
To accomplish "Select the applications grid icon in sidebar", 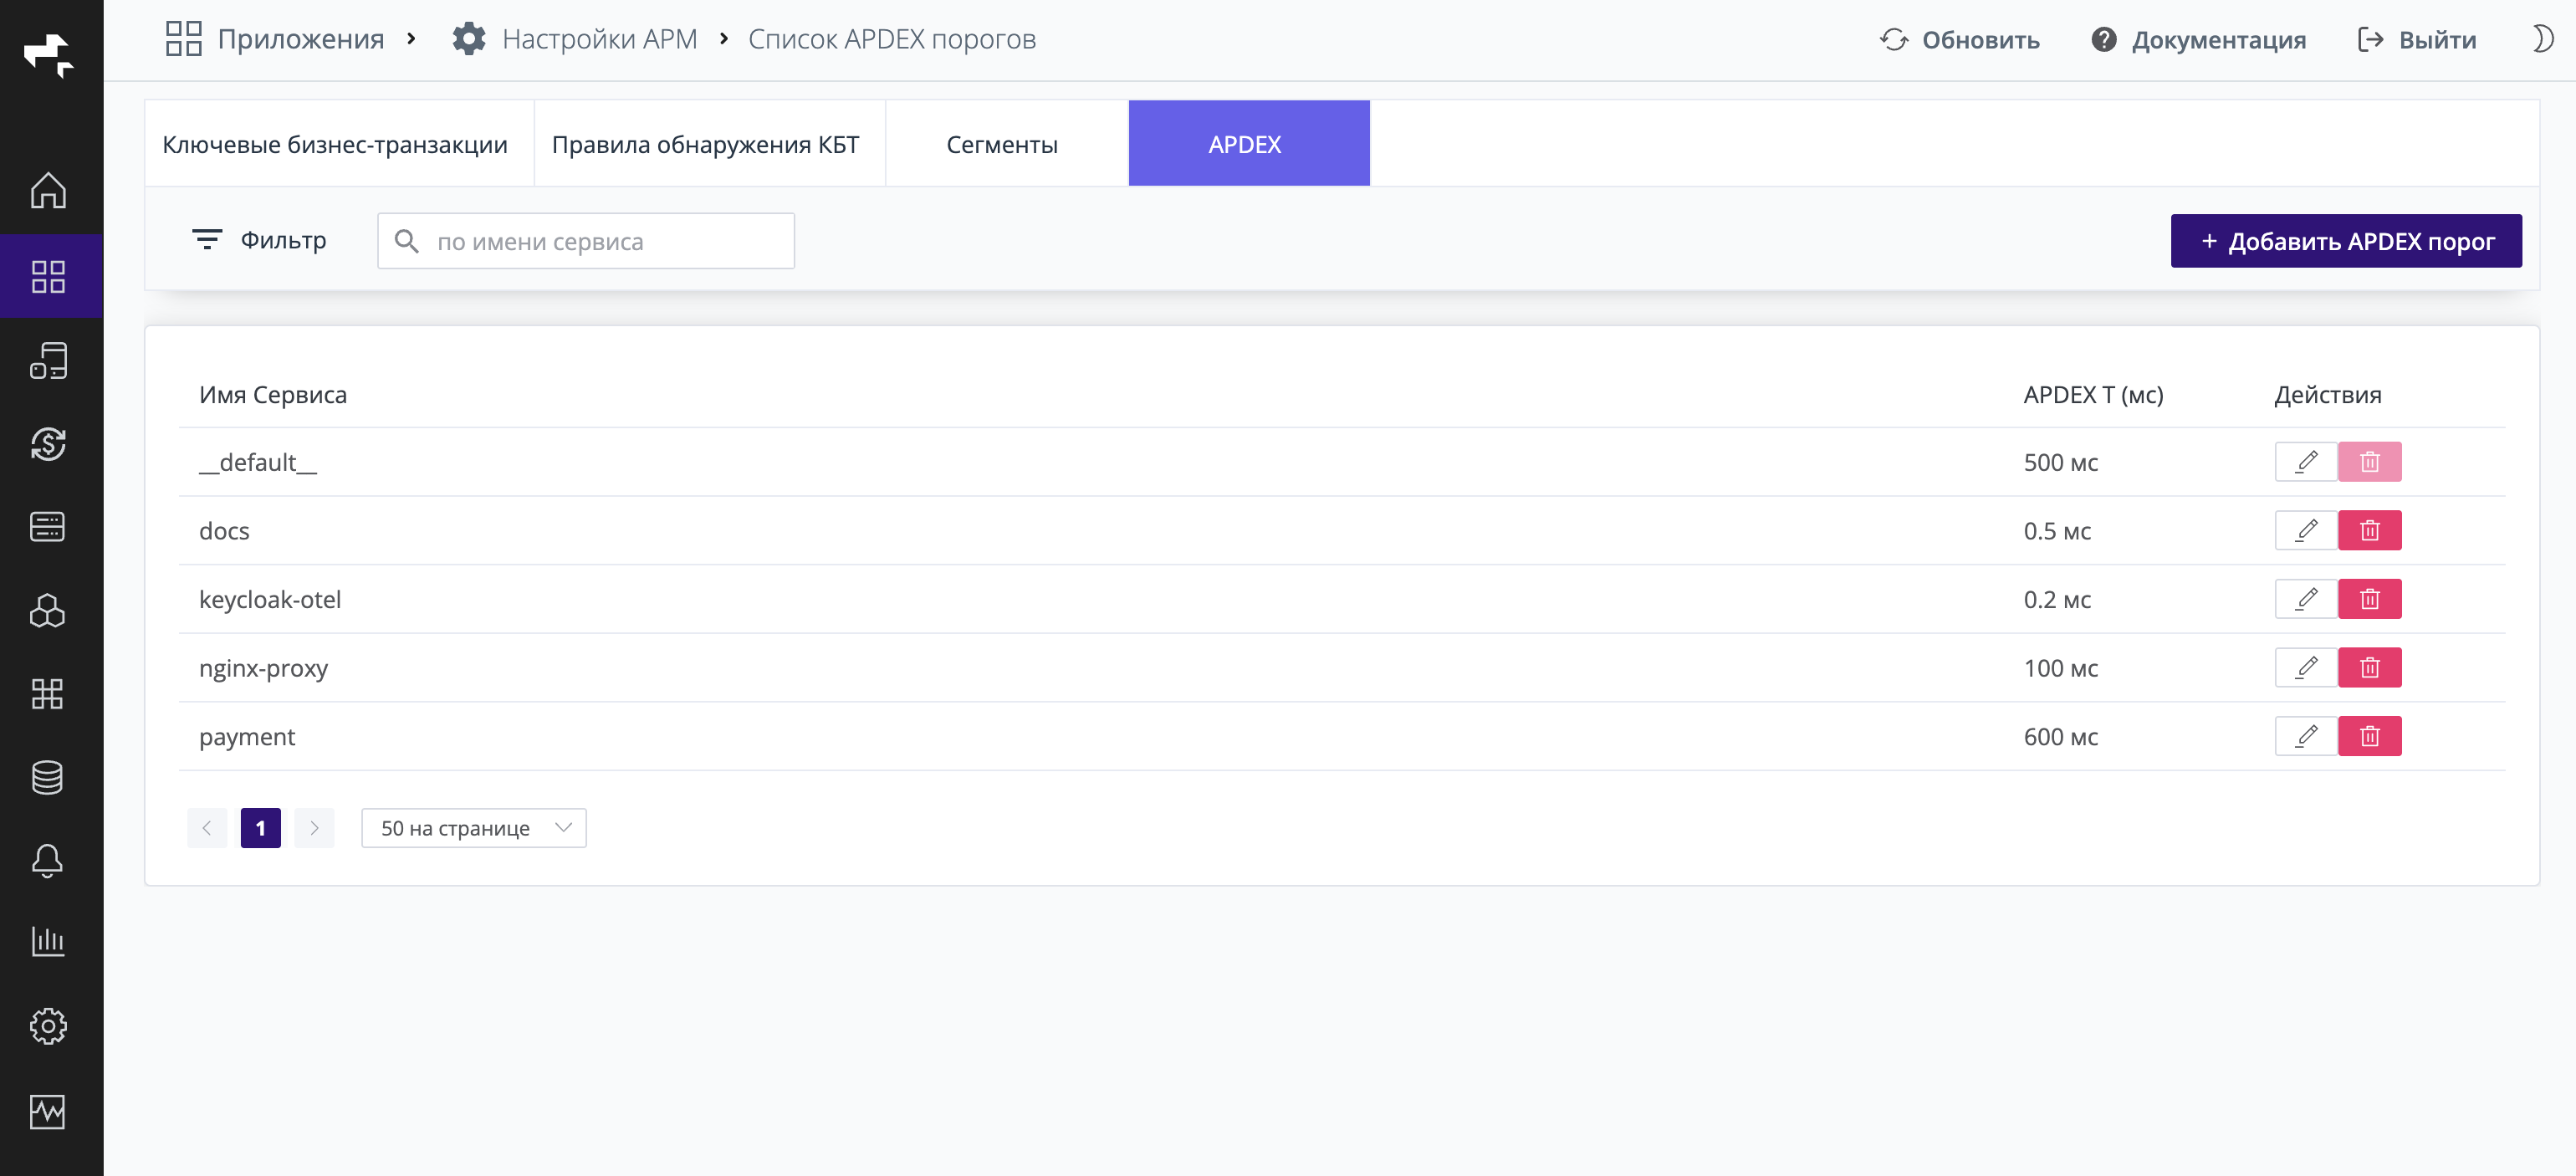I will pyautogui.click(x=49, y=277).
